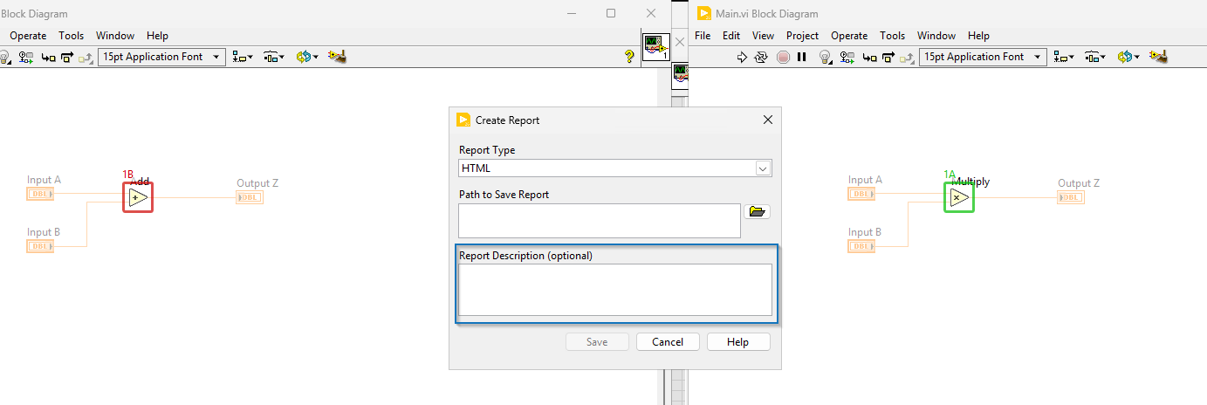Open the Report Type dropdown
The width and height of the screenshot is (1207, 405).
(x=762, y=168)
